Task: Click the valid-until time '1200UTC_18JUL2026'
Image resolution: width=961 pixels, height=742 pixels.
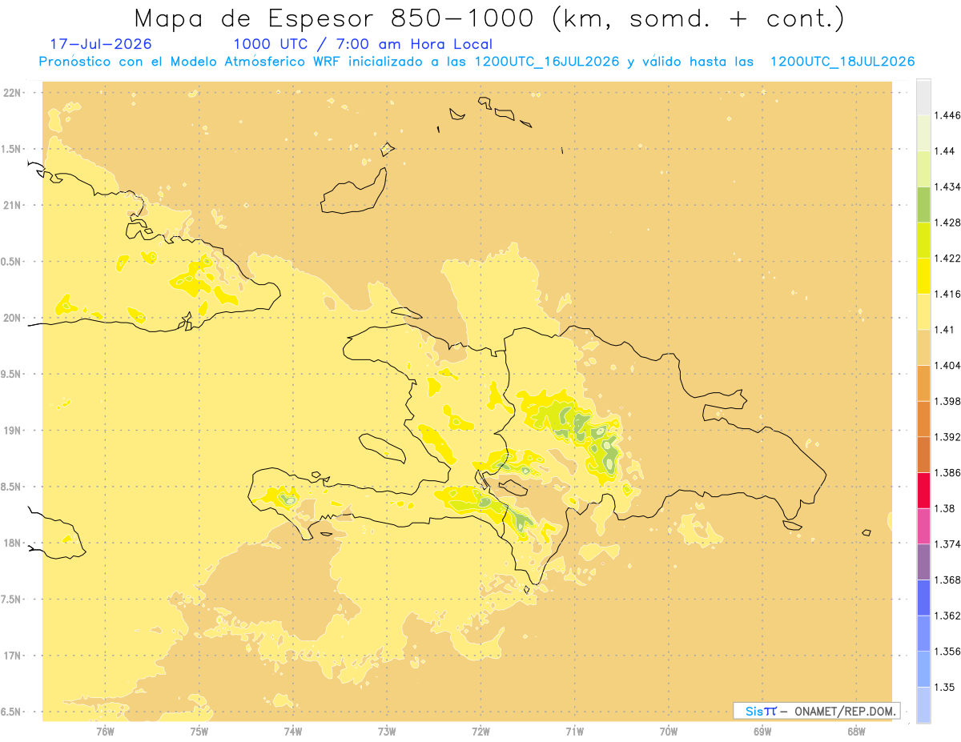Action: point(842,62)
